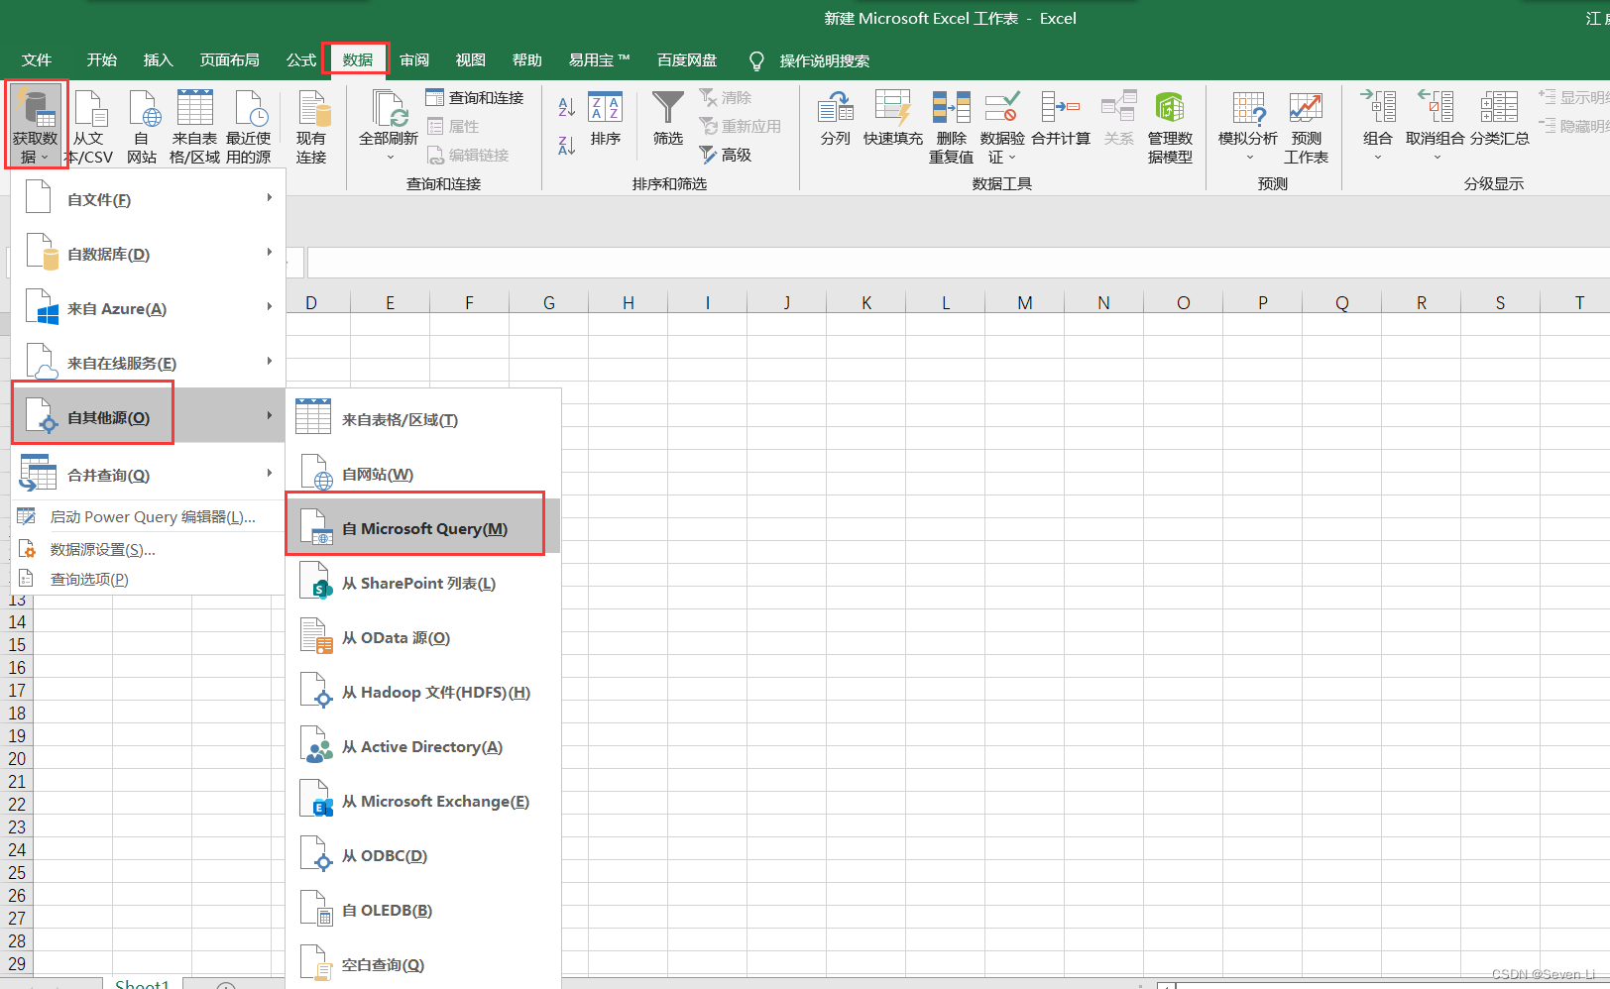The width and height of the screenshot is (1610, 989).
Task: Open the 模拟分析 what-if dropdown
Action: click(1248, 126)
